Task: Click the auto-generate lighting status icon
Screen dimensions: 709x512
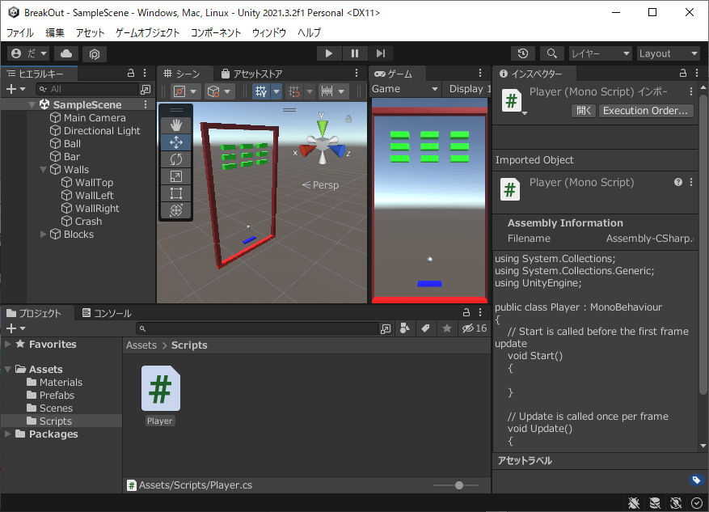Action: 676,502
